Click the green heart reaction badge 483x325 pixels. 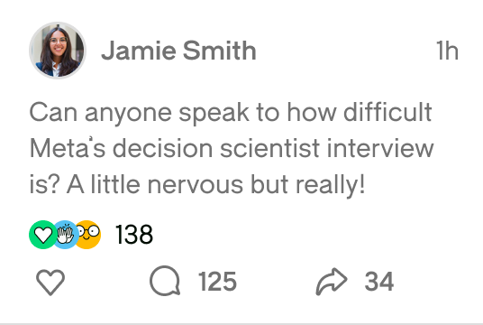43,235
